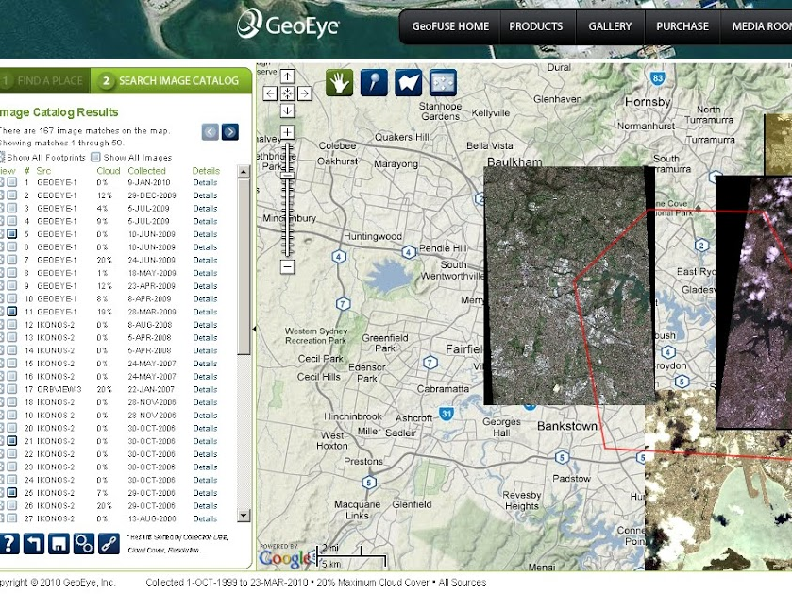Click the back arrow icon in bottom toolbar
792x594 pixels.
pos(34,544)
